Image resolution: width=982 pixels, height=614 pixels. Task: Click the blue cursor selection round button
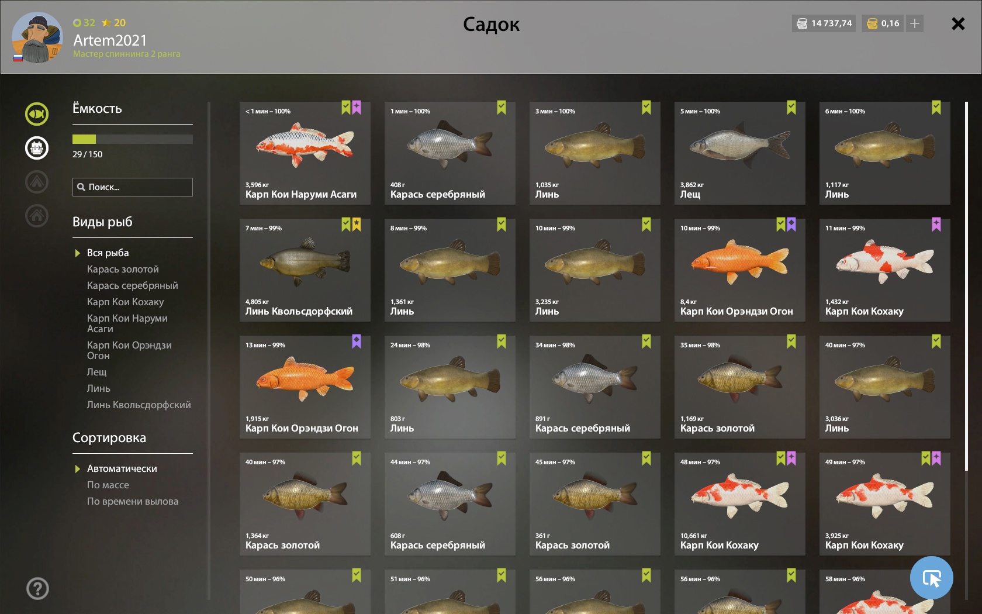coord(932,578)
